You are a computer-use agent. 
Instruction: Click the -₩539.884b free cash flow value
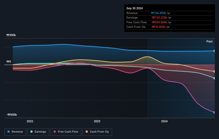point(159,22)
